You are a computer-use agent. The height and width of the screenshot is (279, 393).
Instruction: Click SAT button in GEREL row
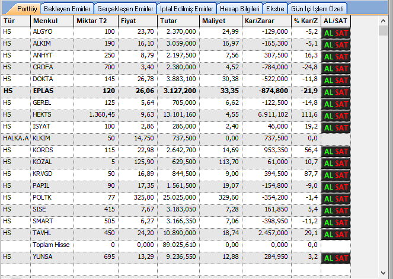pos(341,104)
